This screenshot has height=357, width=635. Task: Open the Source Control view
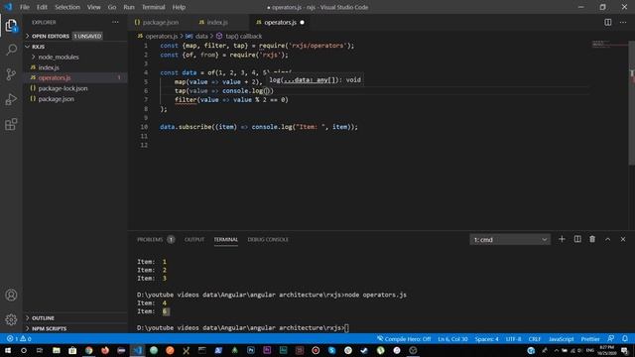[11, 74]
